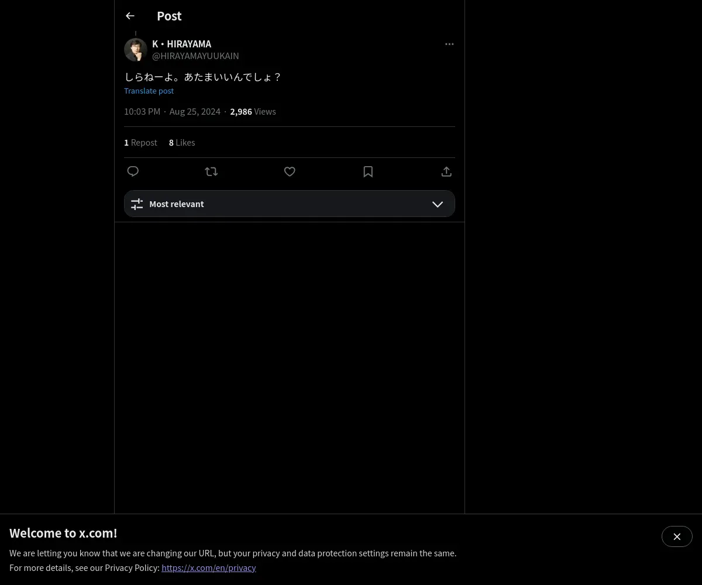Image resolution: width=702 pixels, height=585 pixels.
Task: Open the three-dot more options menu
Action: 449,44
